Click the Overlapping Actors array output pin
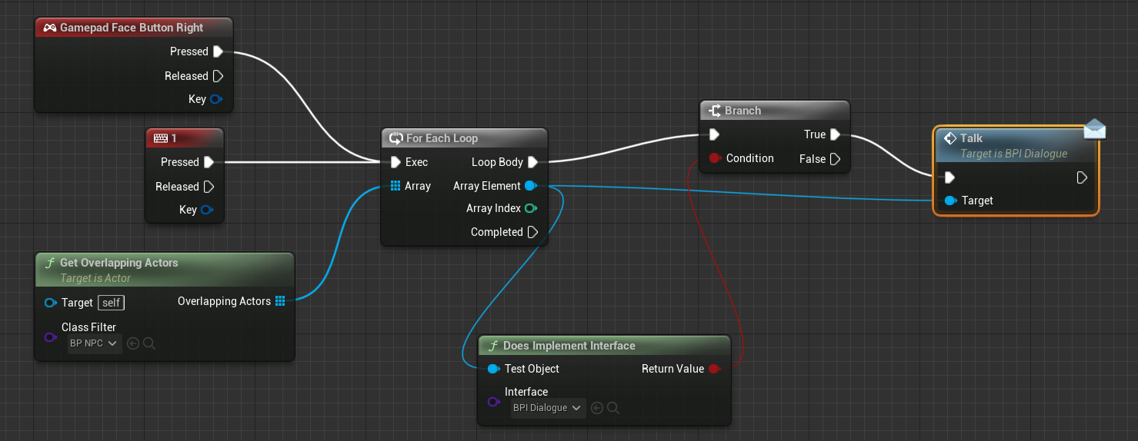 (x=280, y=301)
